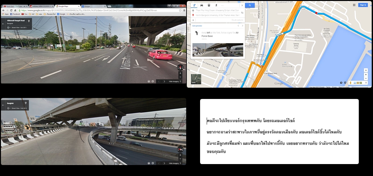Screen dimensions: 373x176
Task: Exit Bangkok Feb 2012 Street View back arrow
Action: pyautogui.click(x=3, y=105)
